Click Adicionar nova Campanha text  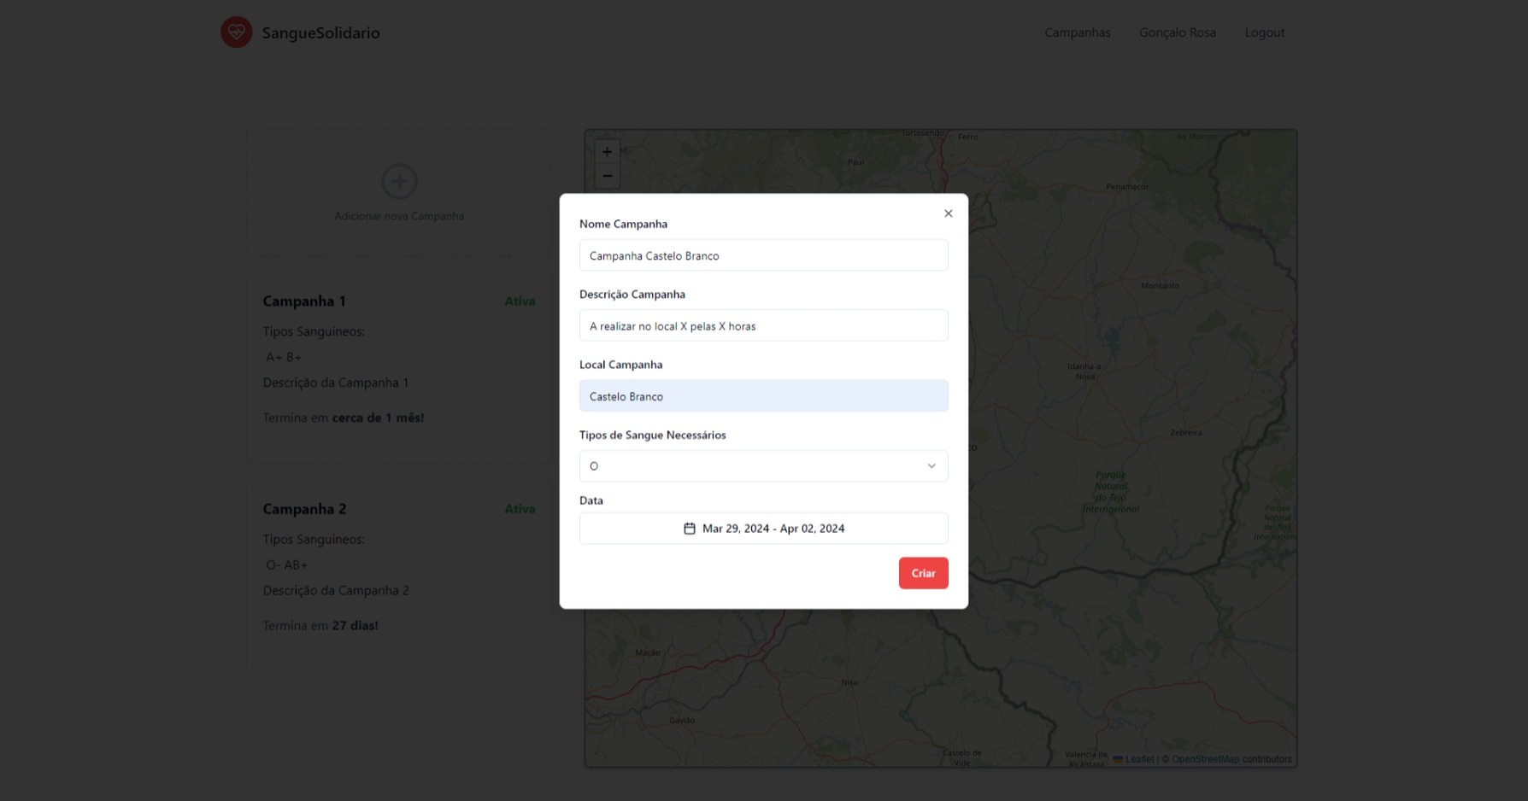[399, 216]
